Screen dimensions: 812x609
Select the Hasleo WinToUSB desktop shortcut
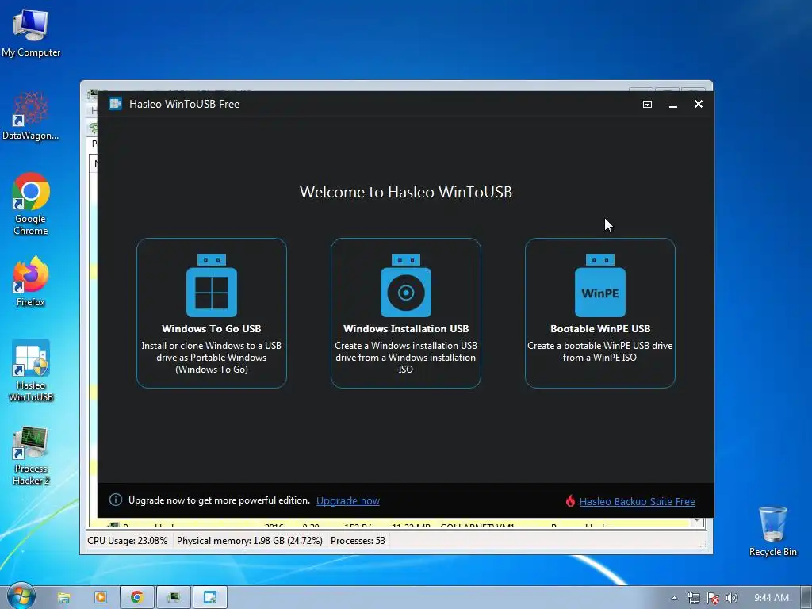[31, 371]
